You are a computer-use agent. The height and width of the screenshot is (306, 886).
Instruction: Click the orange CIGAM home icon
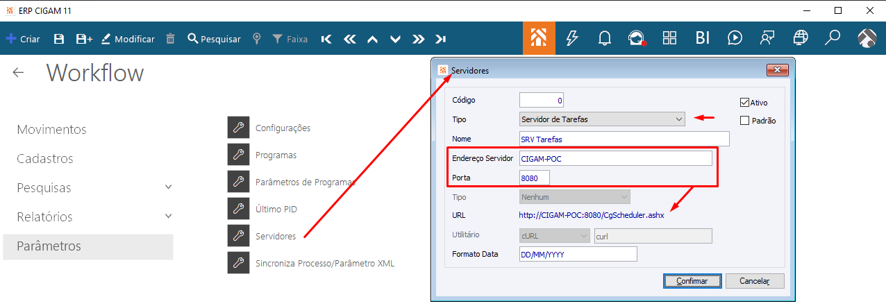(539, 38)
